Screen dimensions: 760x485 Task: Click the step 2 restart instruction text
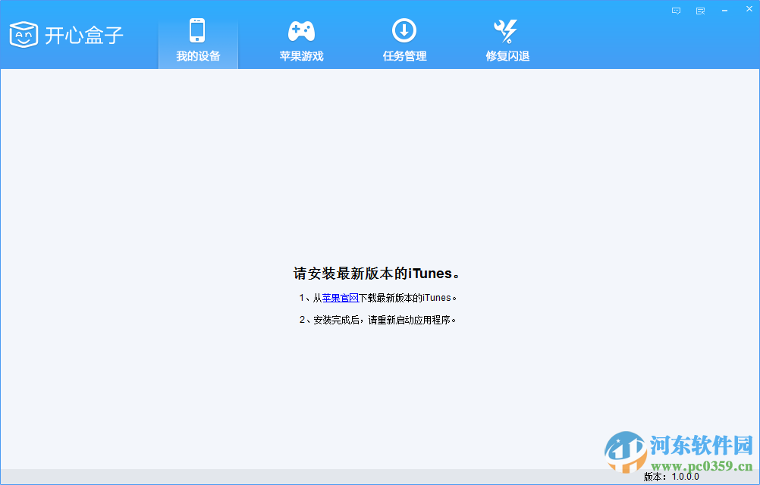click(378, 319)
